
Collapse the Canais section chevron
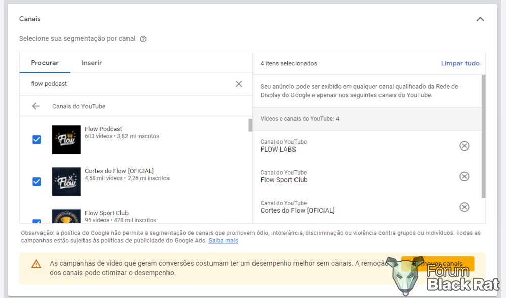pyautogui.click(x=480, y=19)
